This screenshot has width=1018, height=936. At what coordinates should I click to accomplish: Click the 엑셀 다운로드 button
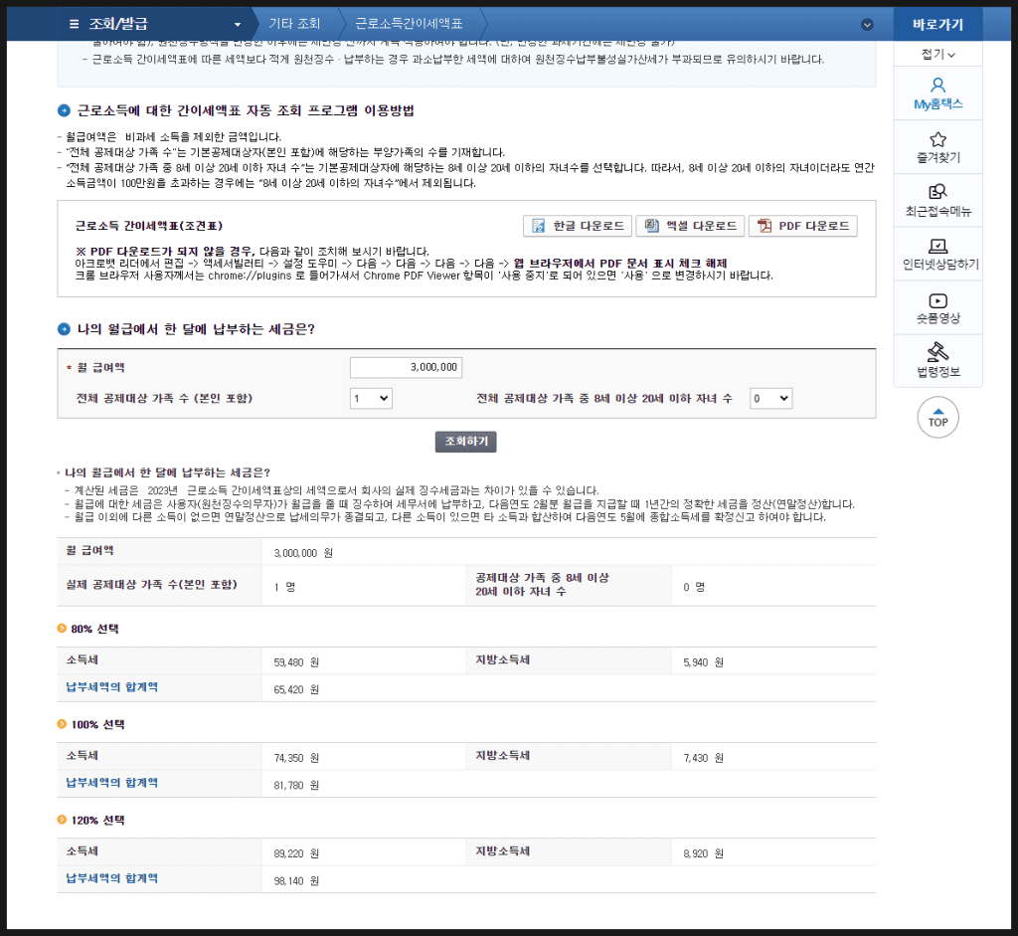690,226
